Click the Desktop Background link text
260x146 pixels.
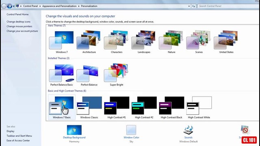click(74, 137)
